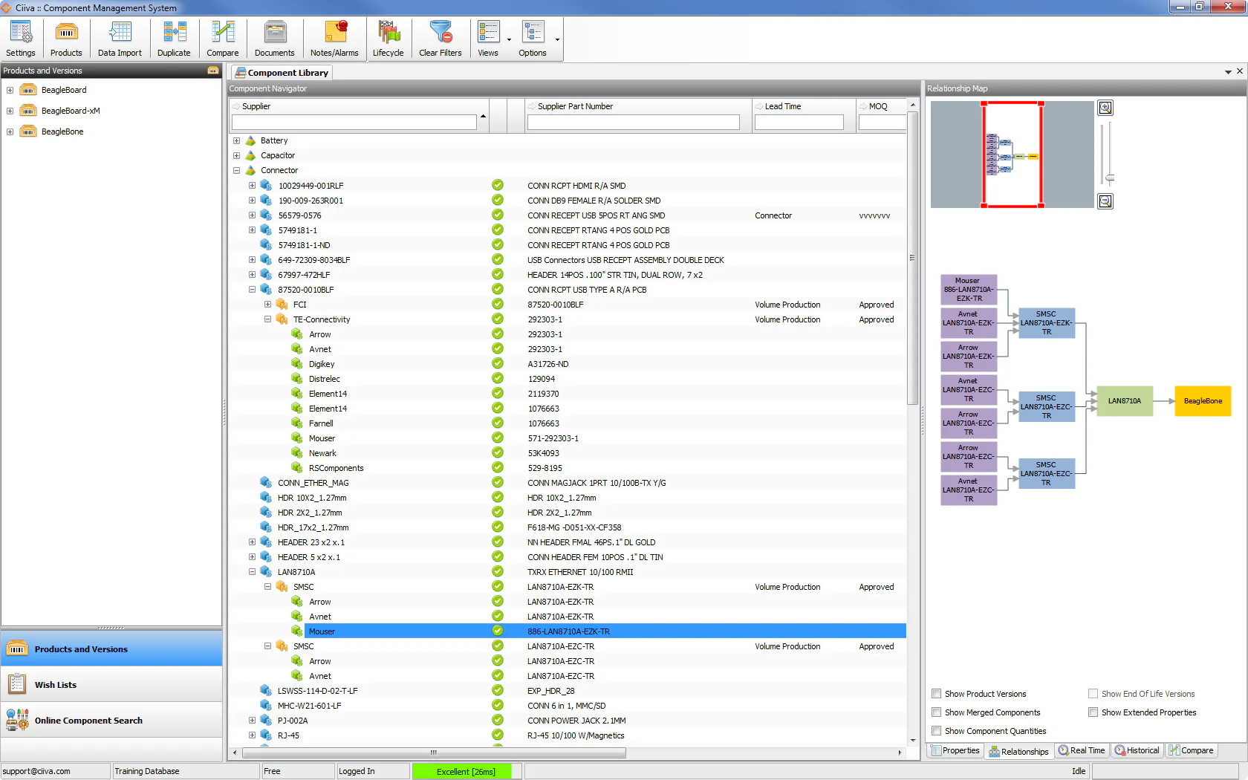Enable Show Component Quantities checkbox
Screen dimensions: 1248x780
[937, 731]
